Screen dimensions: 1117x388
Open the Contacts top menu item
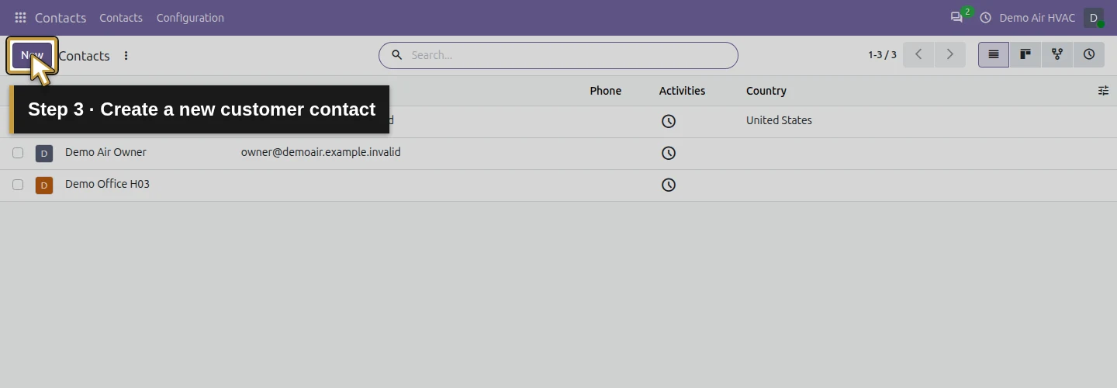[x=121, y=17]
